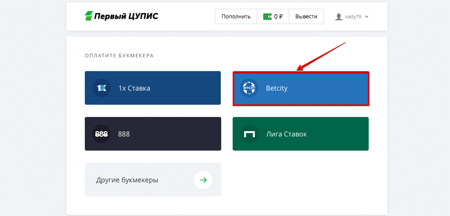Open the Первый ЦУПИС logo home link
The height and width of the screenshot is (216, 450).
121,16
